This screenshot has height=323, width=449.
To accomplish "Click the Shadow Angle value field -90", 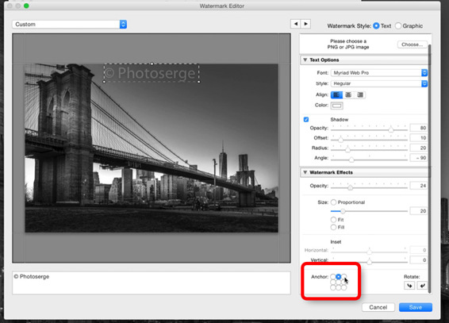I will [419, 158].
